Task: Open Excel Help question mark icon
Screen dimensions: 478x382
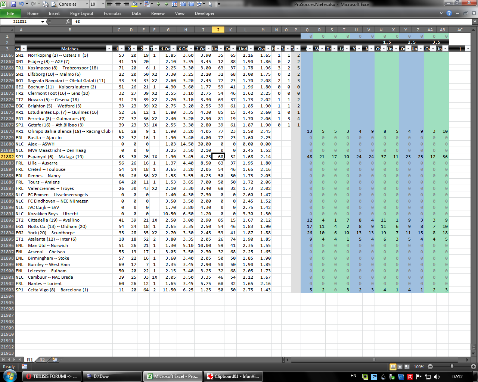Action: pyautogui.click(x=449, y=13)
